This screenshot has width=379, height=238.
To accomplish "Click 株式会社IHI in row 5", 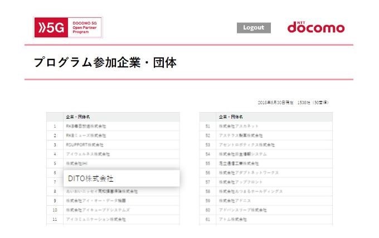I will (78, 163).
